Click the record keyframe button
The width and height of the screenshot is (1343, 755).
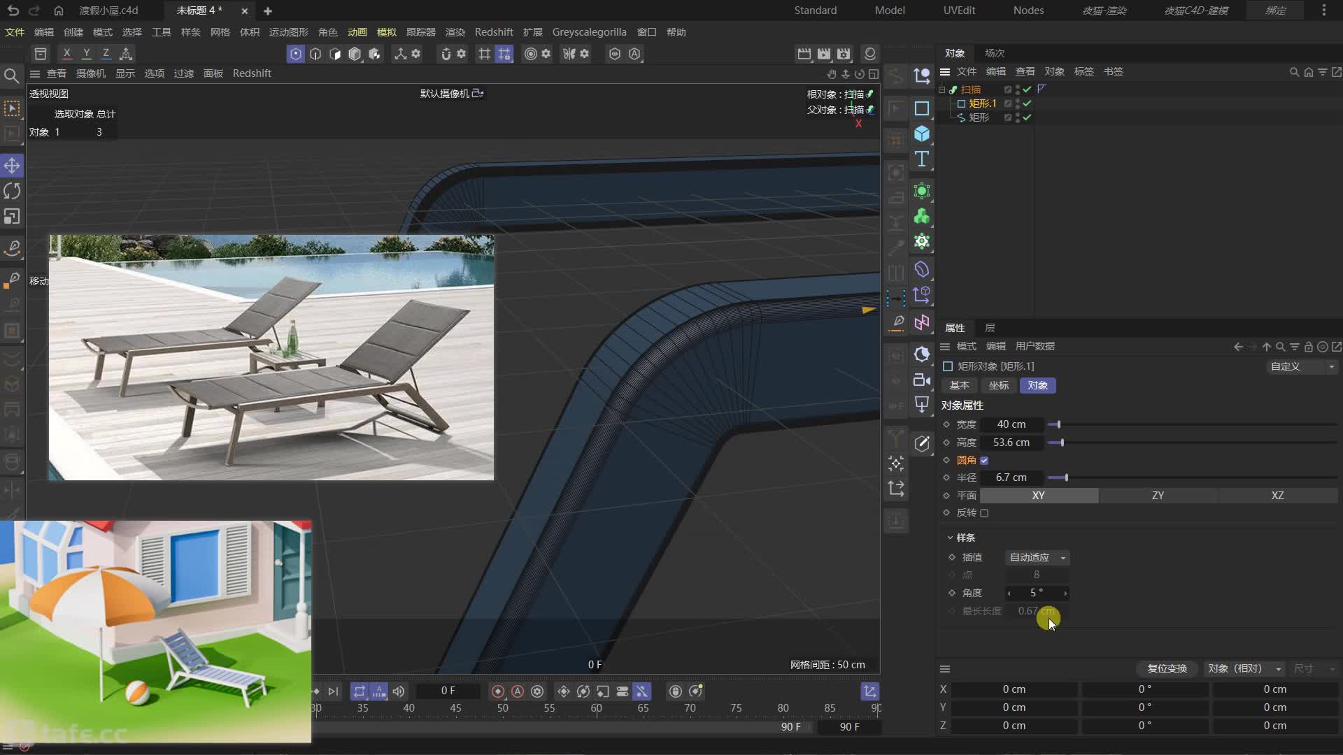point(498,691)
